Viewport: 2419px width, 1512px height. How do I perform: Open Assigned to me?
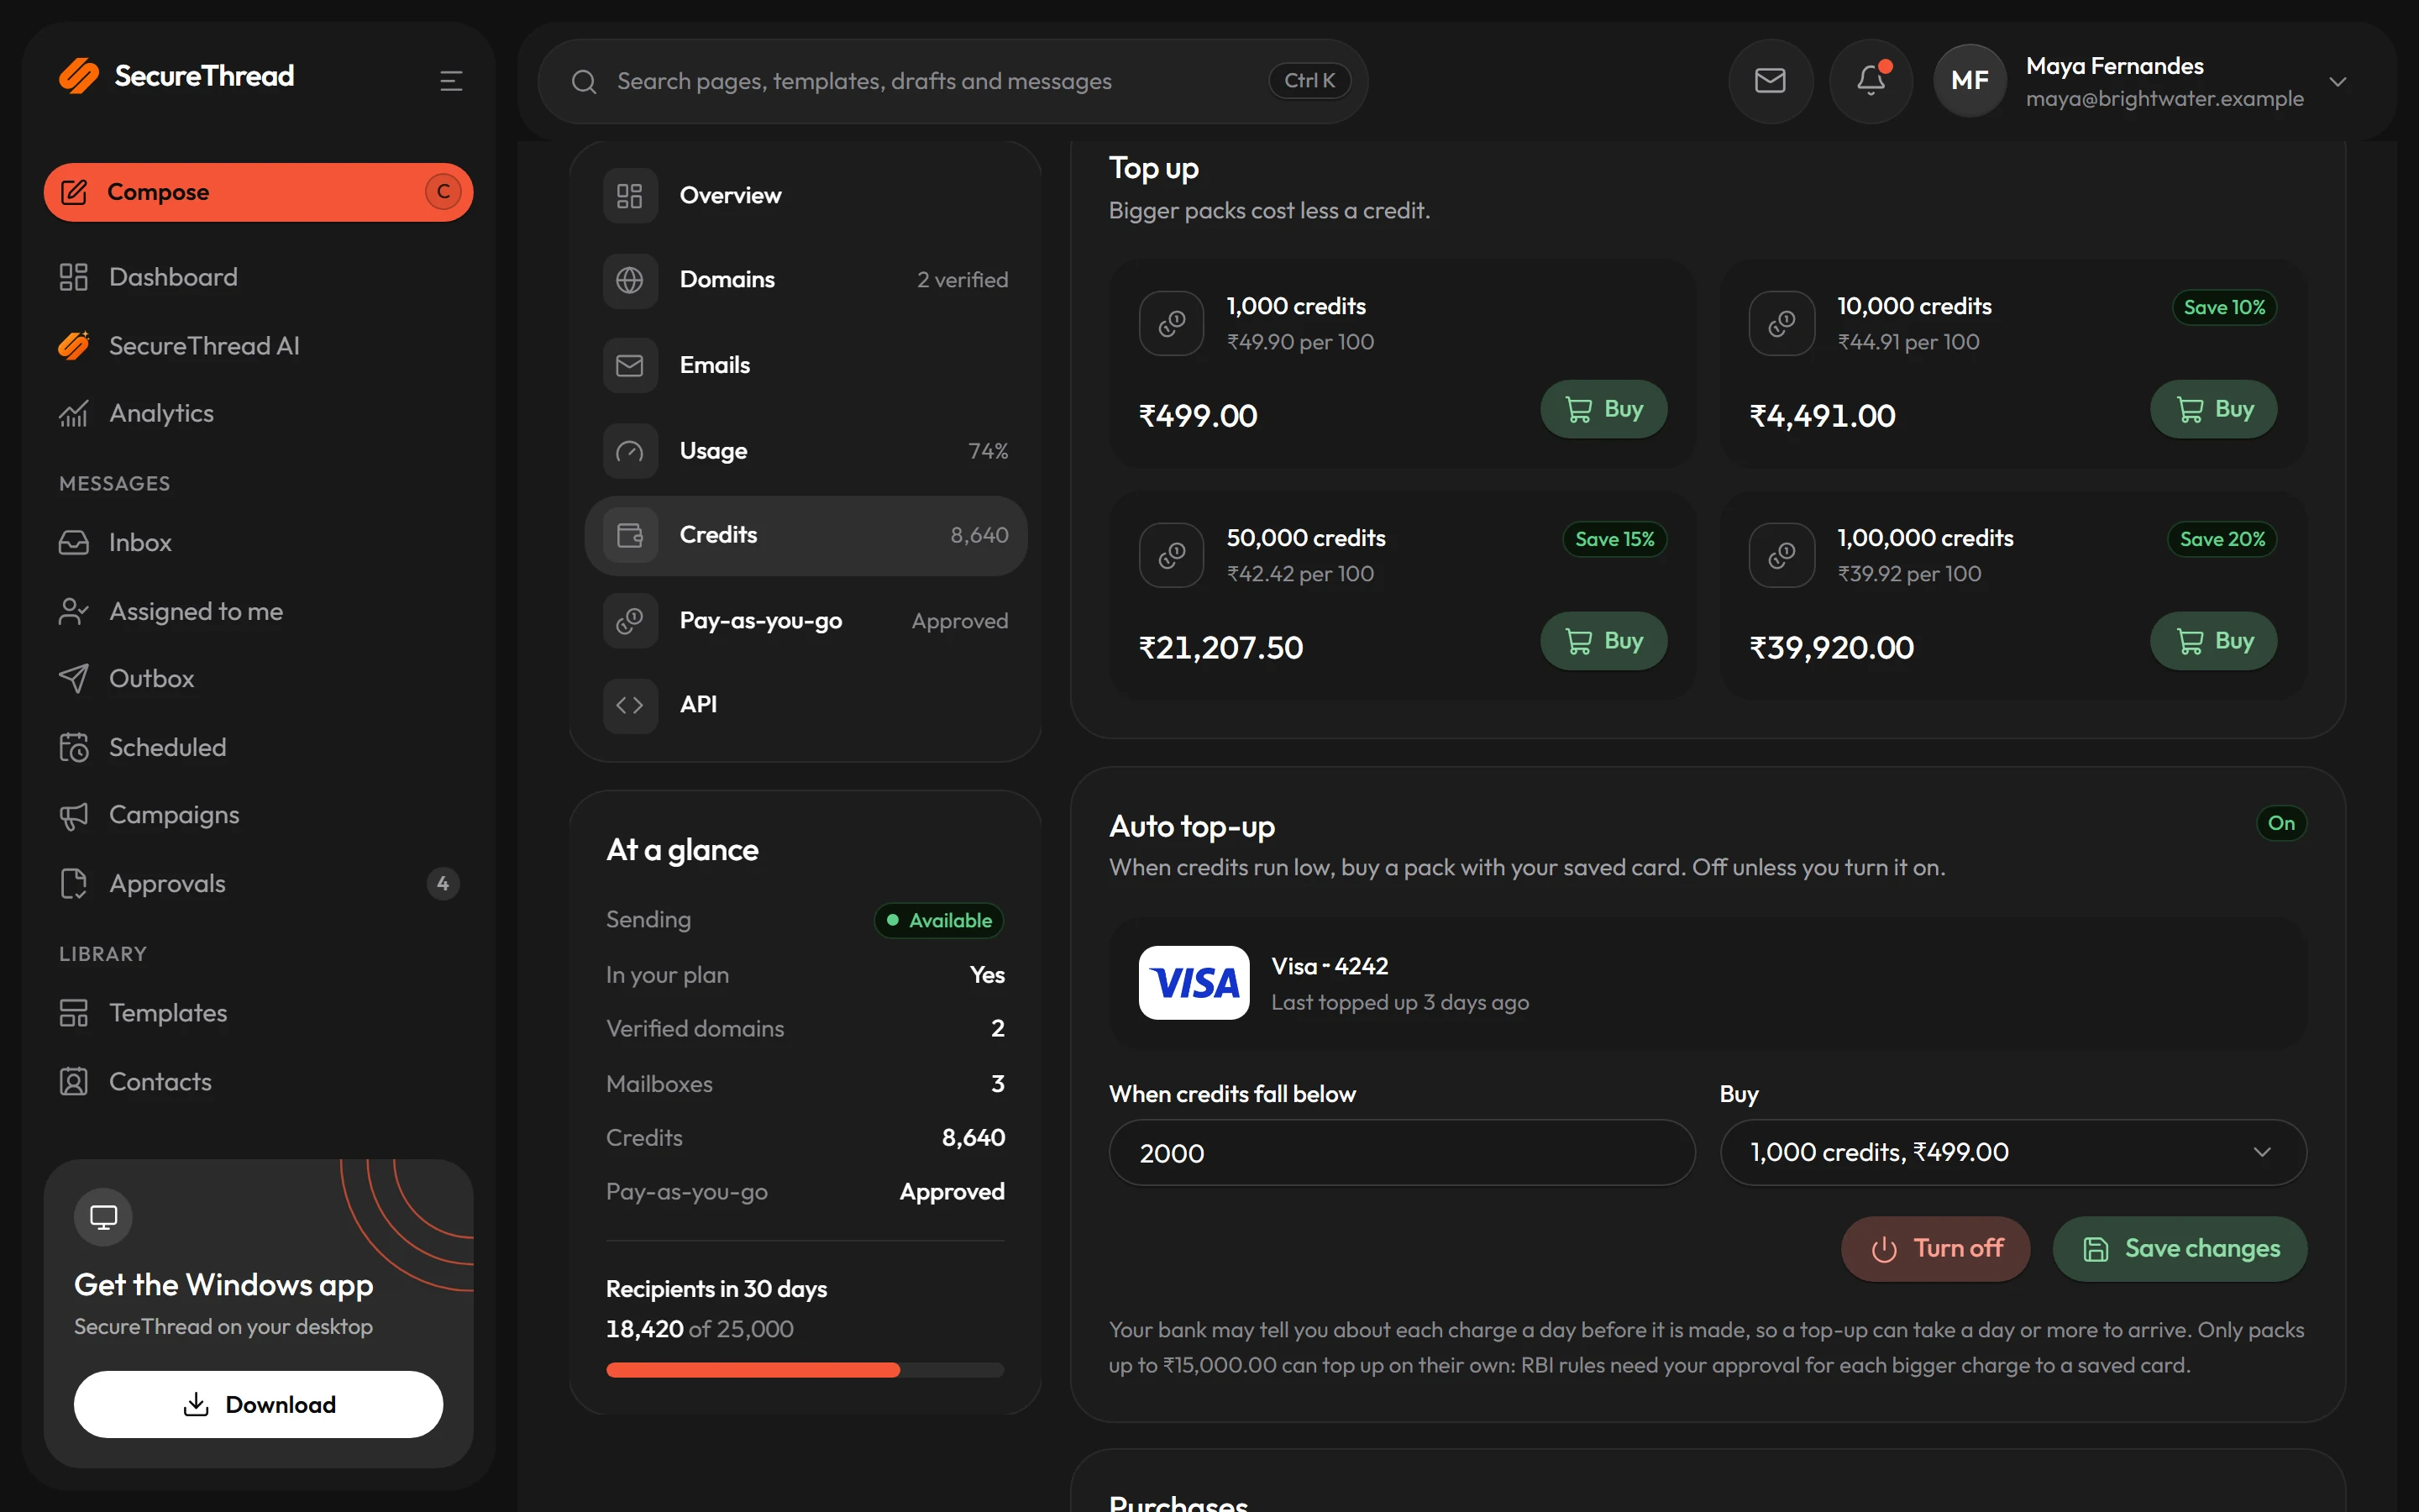(258, 611)
